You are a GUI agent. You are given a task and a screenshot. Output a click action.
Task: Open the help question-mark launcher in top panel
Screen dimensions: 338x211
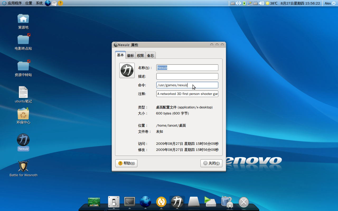pos(60,3)
